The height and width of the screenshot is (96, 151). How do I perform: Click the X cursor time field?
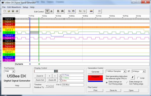[x=73, y=75]
